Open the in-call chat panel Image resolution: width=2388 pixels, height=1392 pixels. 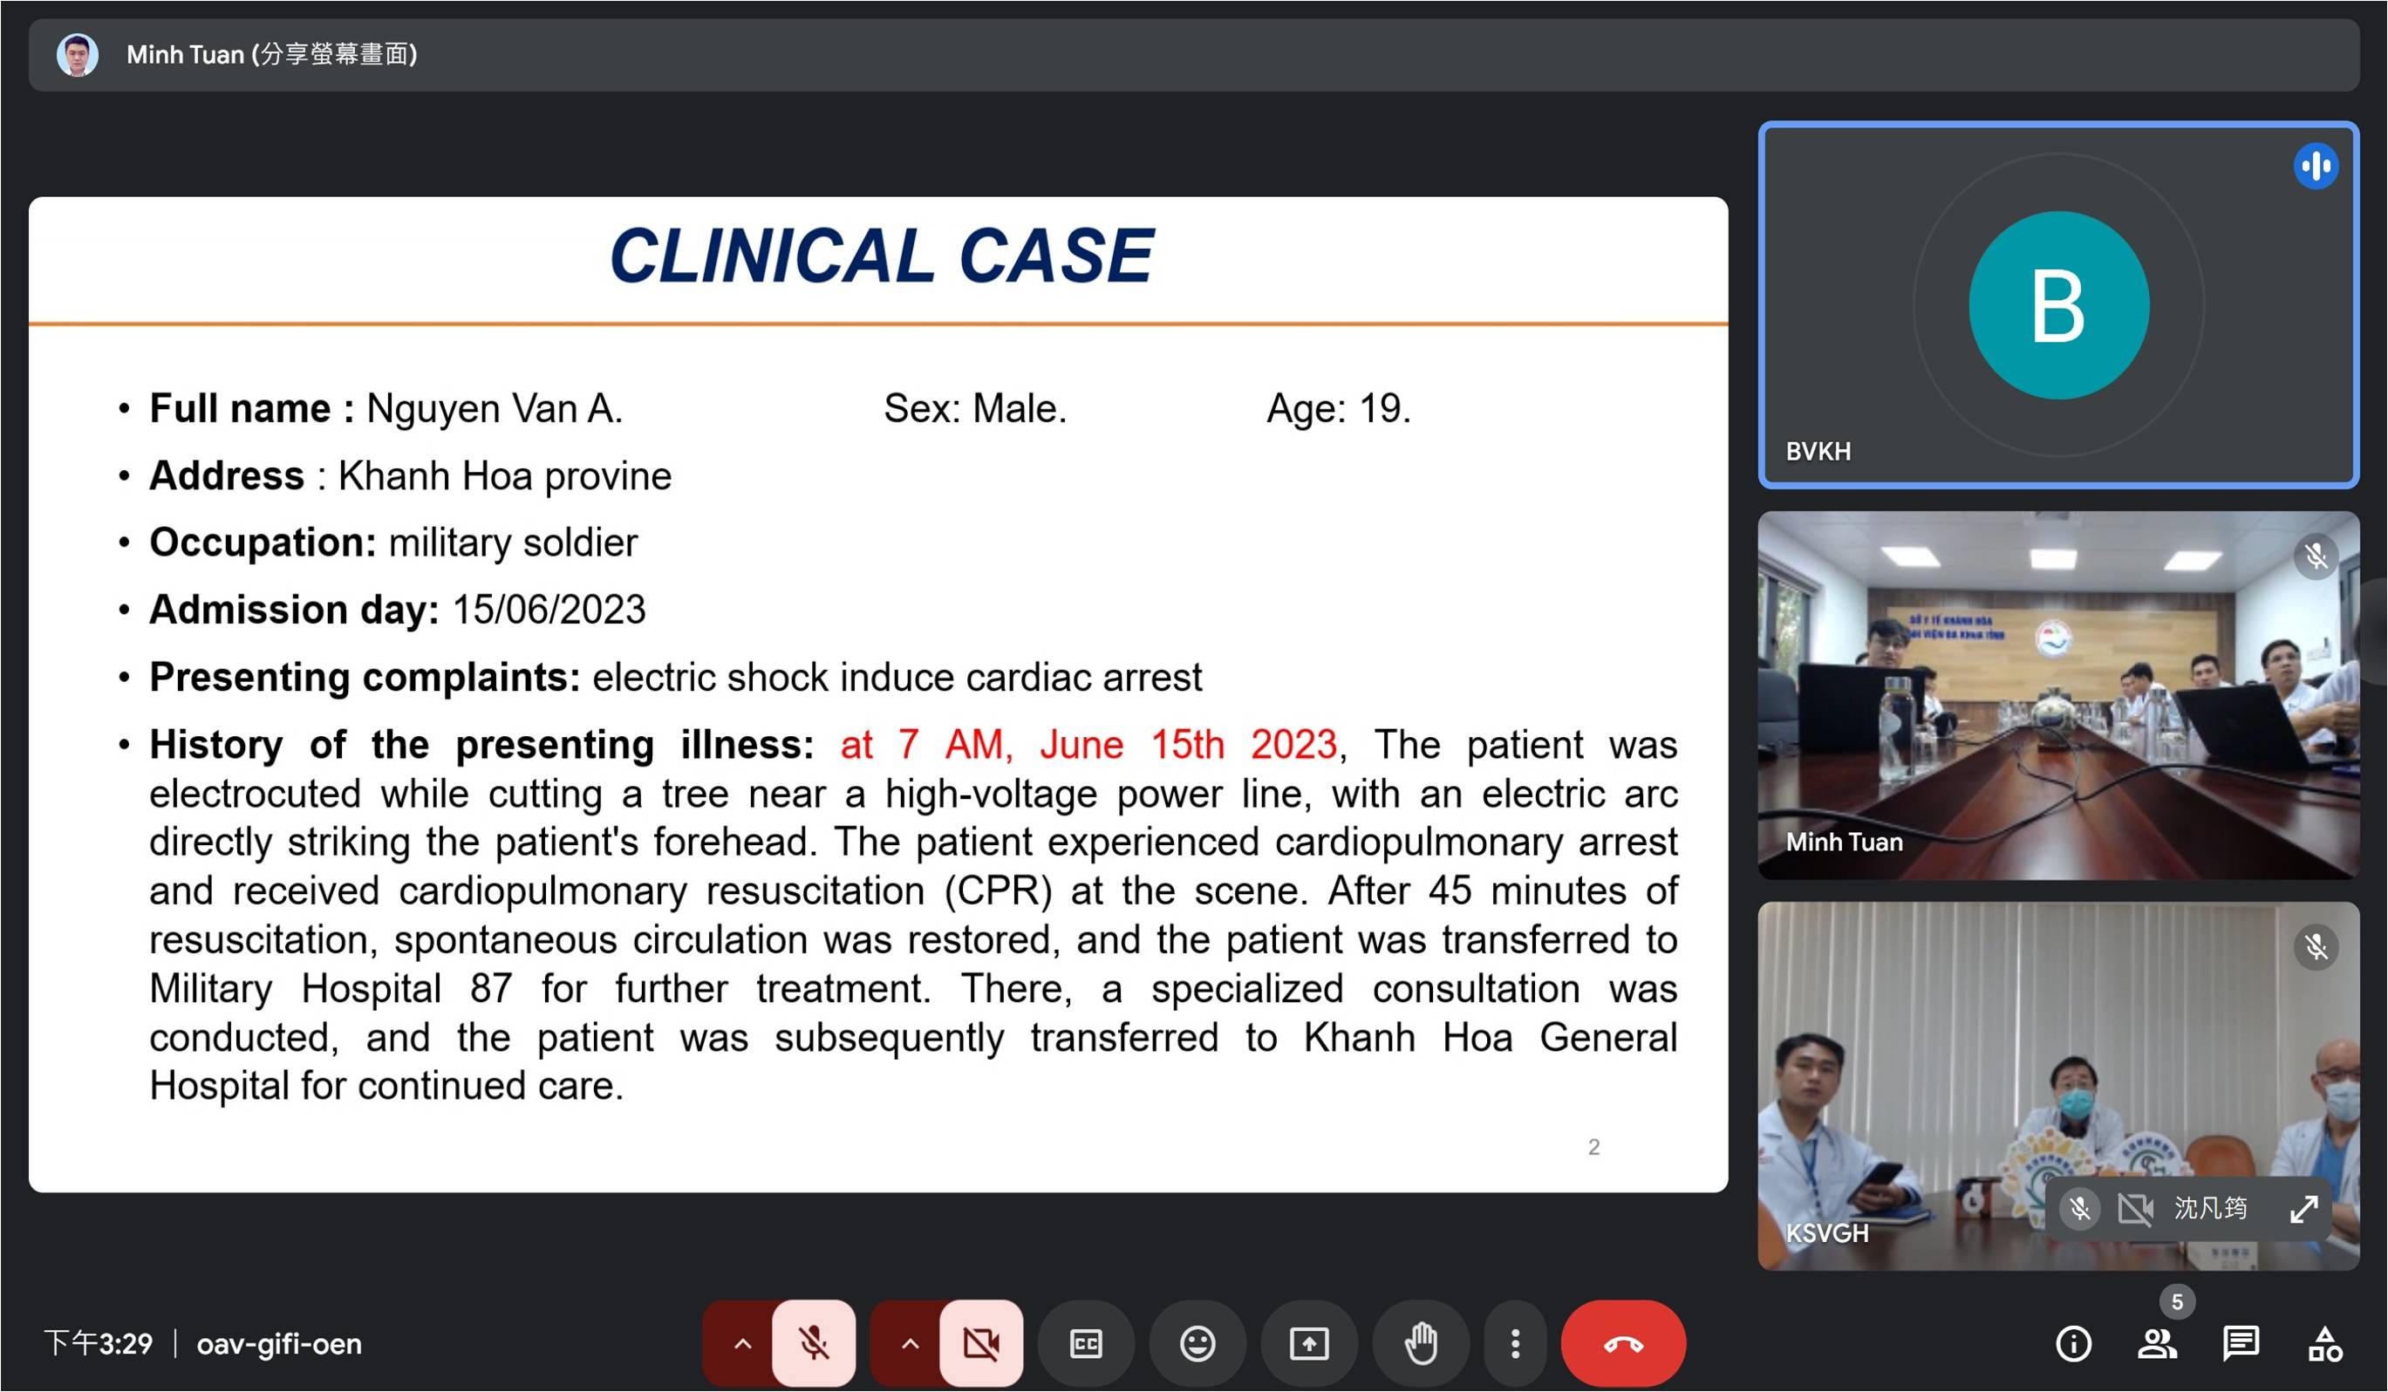coord(2241,1343)
